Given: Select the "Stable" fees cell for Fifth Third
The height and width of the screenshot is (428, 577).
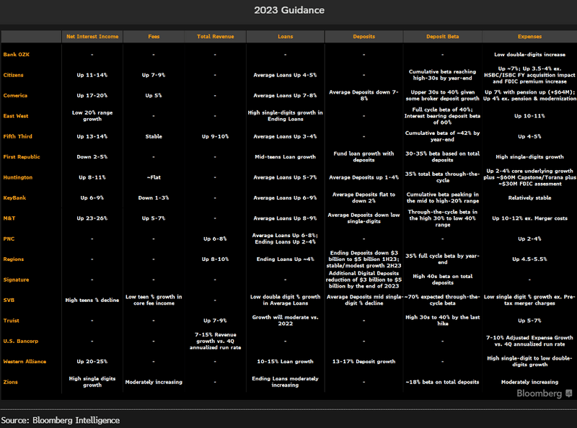Looking at the screenshot, I should tap(154, 136).
